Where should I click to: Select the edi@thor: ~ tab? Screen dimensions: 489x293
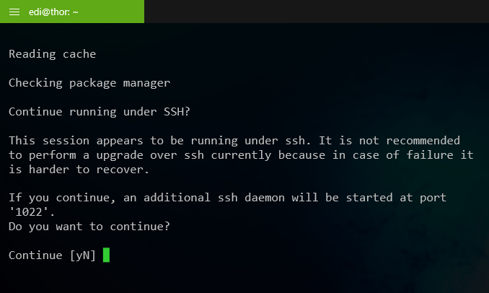[72, 12]
